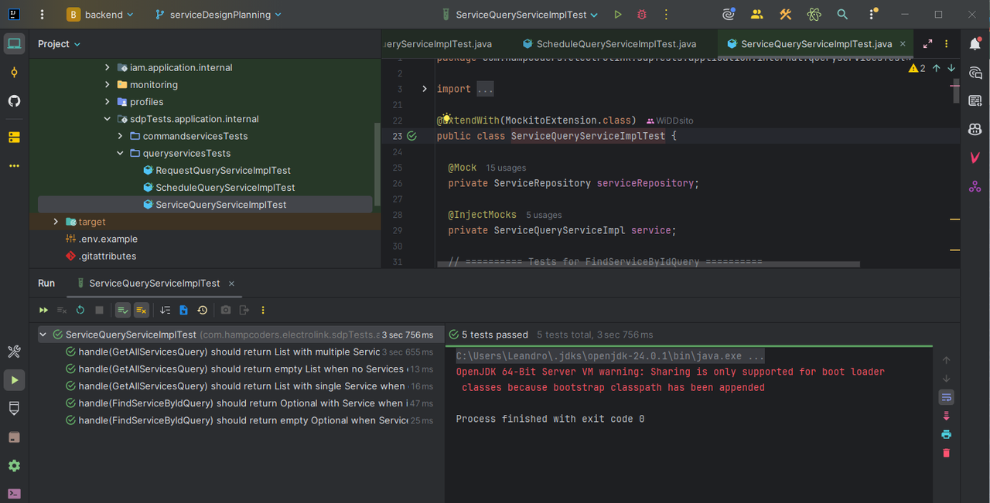This screenshot has width=990, height=503.
Task: Open the Terminal tool window
Action: pos(14,494)
